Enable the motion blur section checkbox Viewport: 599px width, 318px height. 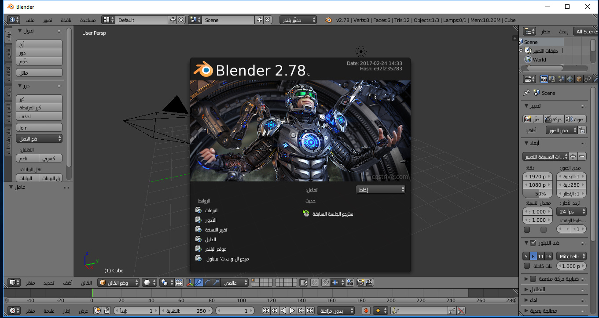[x=533, y=279]
